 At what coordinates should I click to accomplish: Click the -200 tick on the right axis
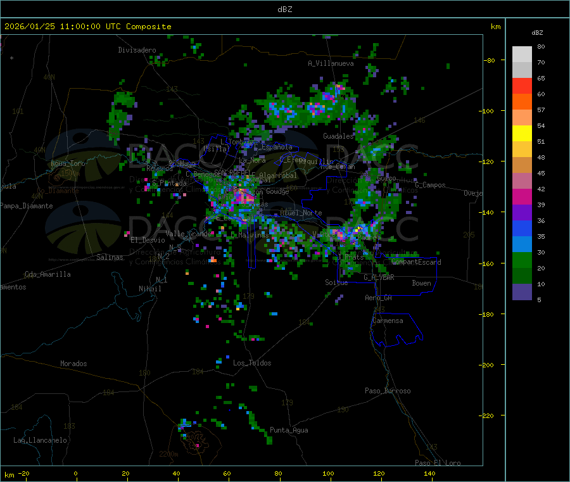click(x=486, y=365)
